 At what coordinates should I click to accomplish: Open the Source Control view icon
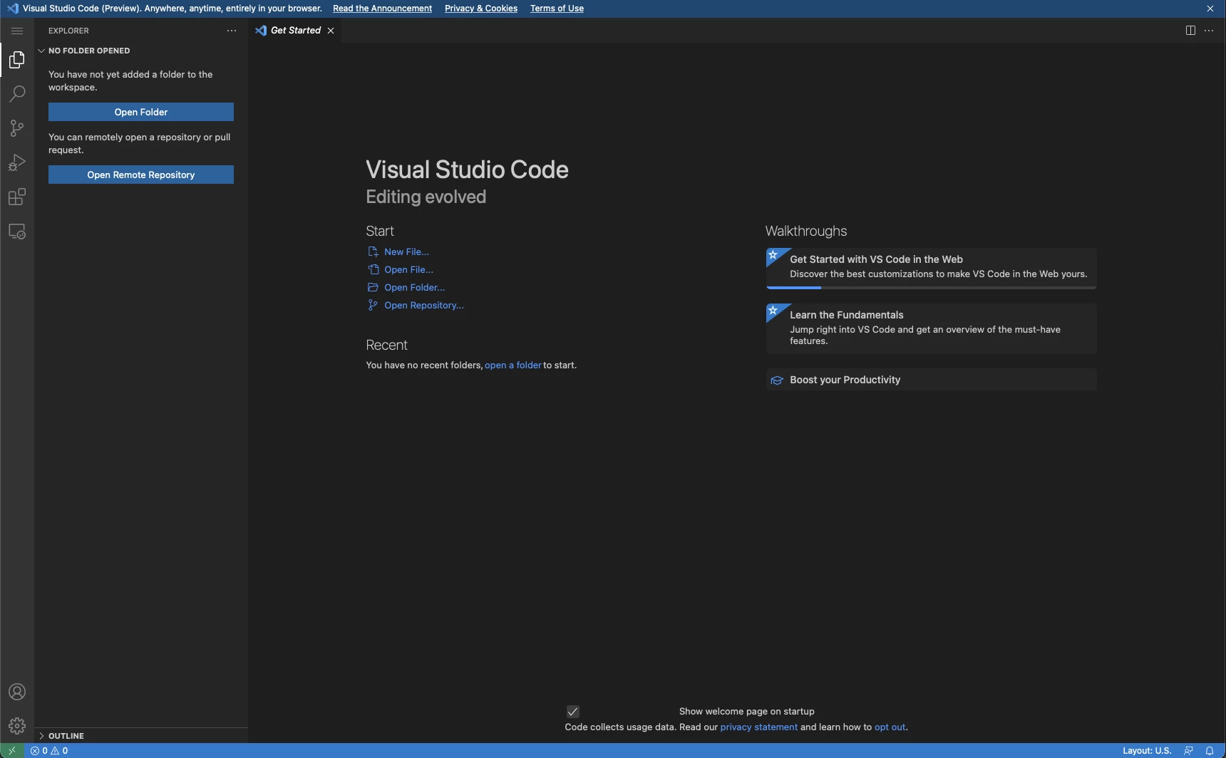point(17,128)
